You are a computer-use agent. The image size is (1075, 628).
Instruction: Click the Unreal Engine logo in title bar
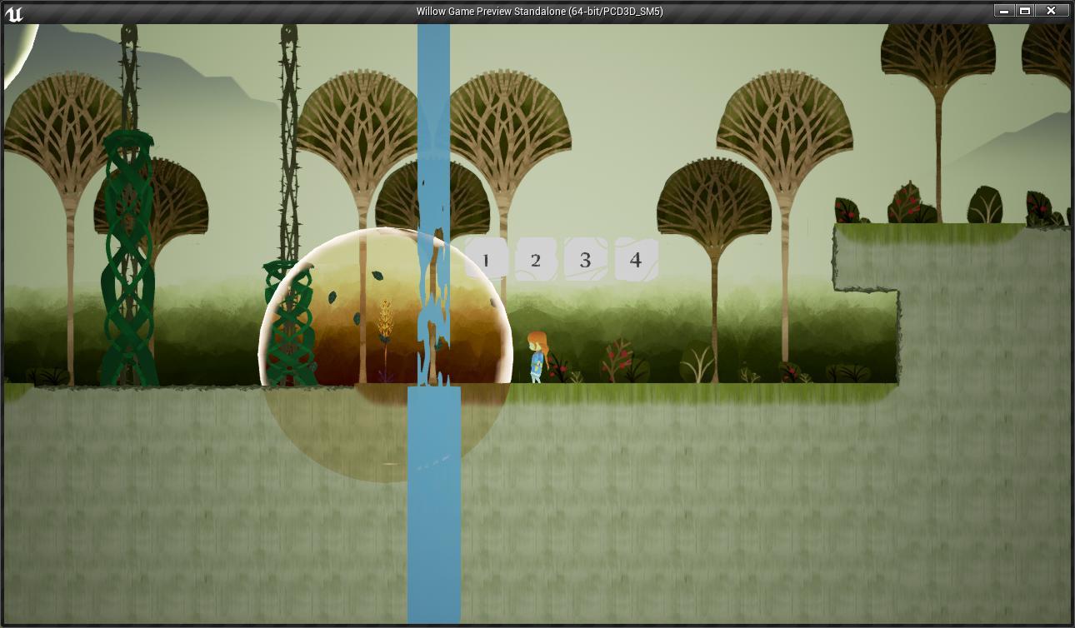tap(14, 12)
